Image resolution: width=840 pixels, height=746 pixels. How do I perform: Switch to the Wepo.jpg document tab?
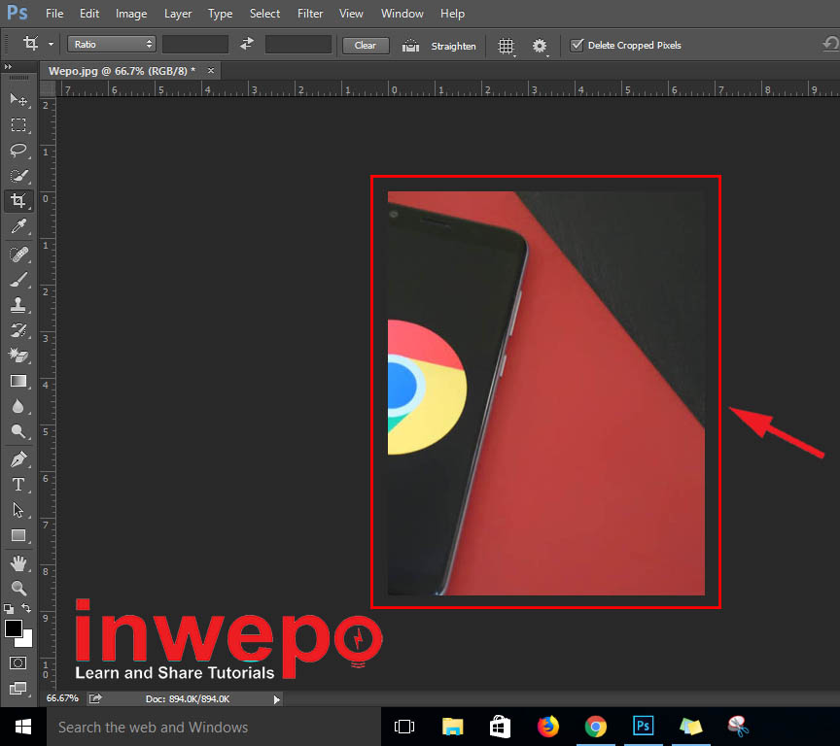tap(122, 71)
